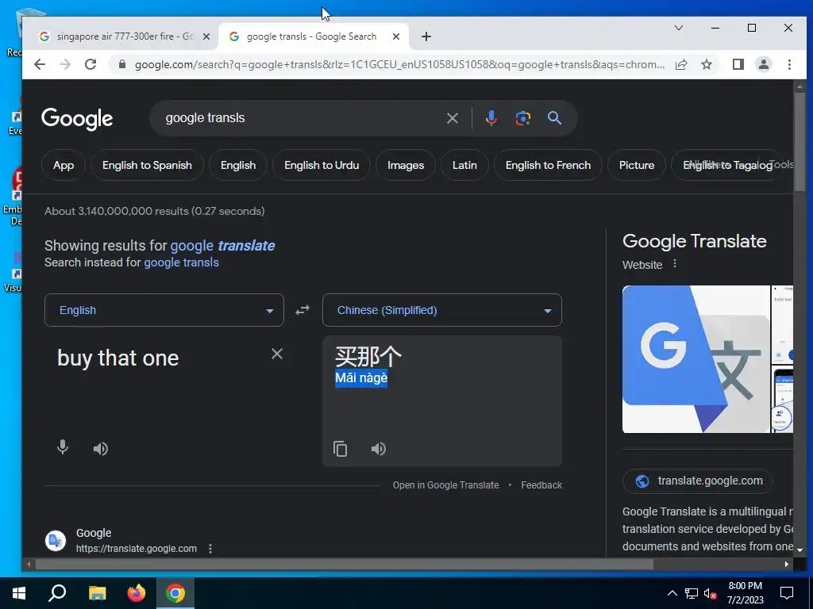Clear the 'buy that one' source text
Viewport: 813px width, 609px height.
tap(277, 354)
